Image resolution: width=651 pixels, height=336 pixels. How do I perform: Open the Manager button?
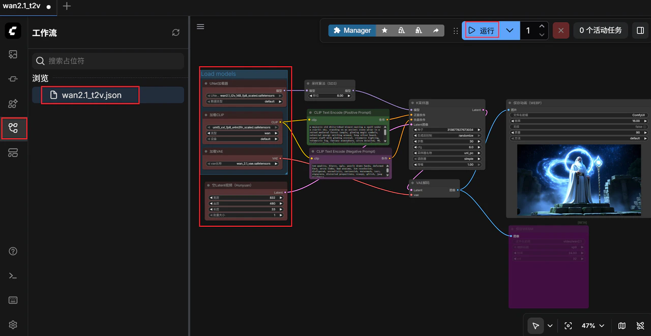[x=351, y=30]
